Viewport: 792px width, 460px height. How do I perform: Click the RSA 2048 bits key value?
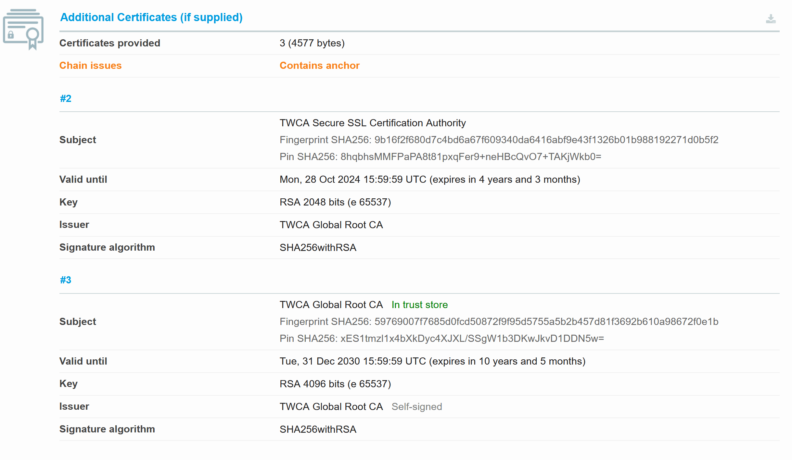click(335, 202)
